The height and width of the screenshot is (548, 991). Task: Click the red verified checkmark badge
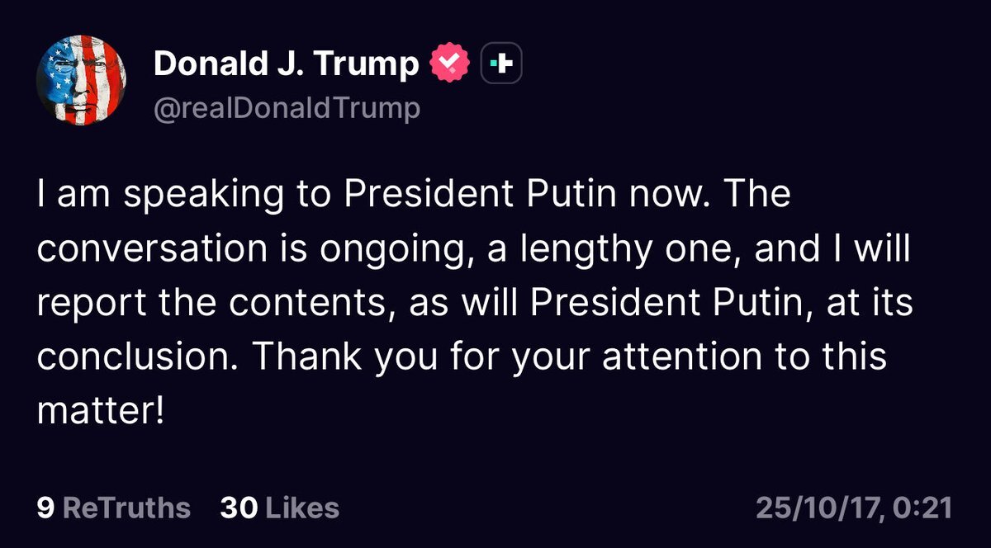tap(450, 64)
